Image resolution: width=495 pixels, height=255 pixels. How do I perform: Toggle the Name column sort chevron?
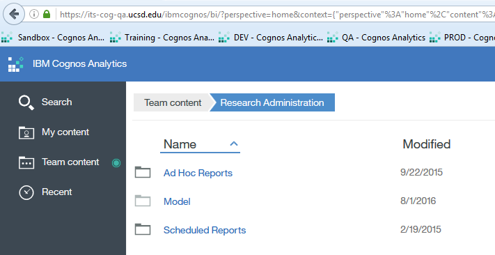(x=234, y=144)
